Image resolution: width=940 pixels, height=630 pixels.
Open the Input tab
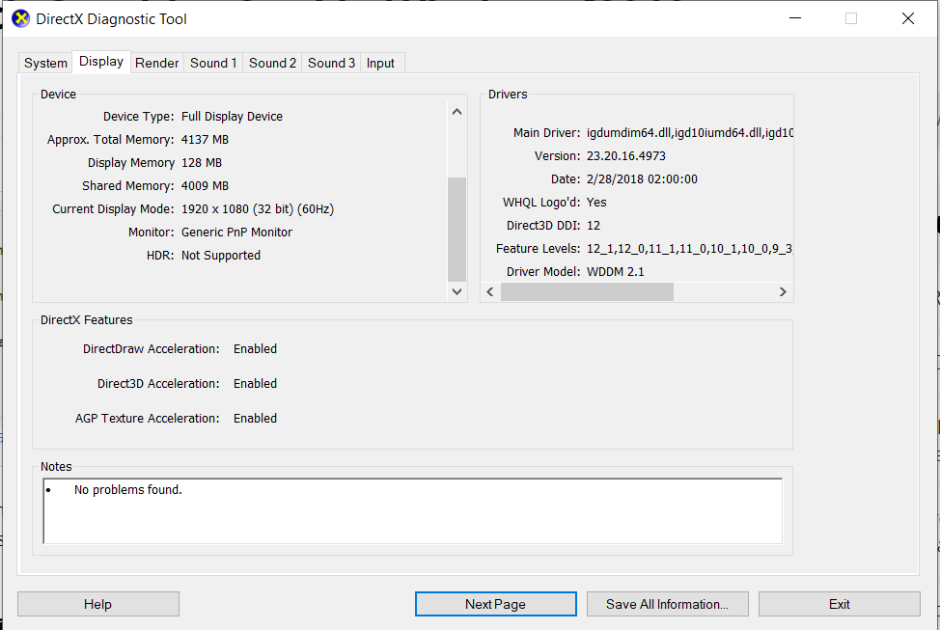click(380, 63)
